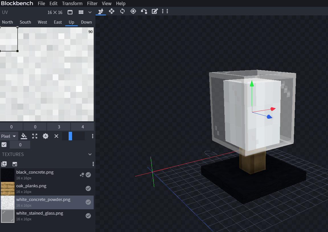
Task: Collapse the Textures panel
Action: [x=90, y=154]
